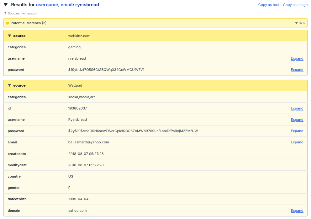Expand the Wattpad username row
Viewport: 311px width, 219px height.
297,120
